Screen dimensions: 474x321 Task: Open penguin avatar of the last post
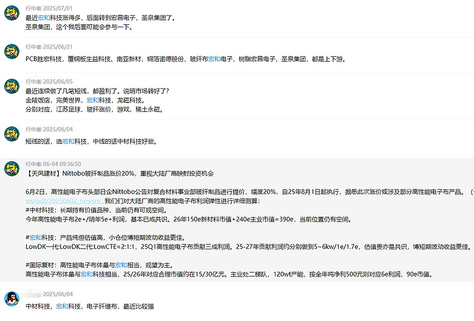click(12, 298)
